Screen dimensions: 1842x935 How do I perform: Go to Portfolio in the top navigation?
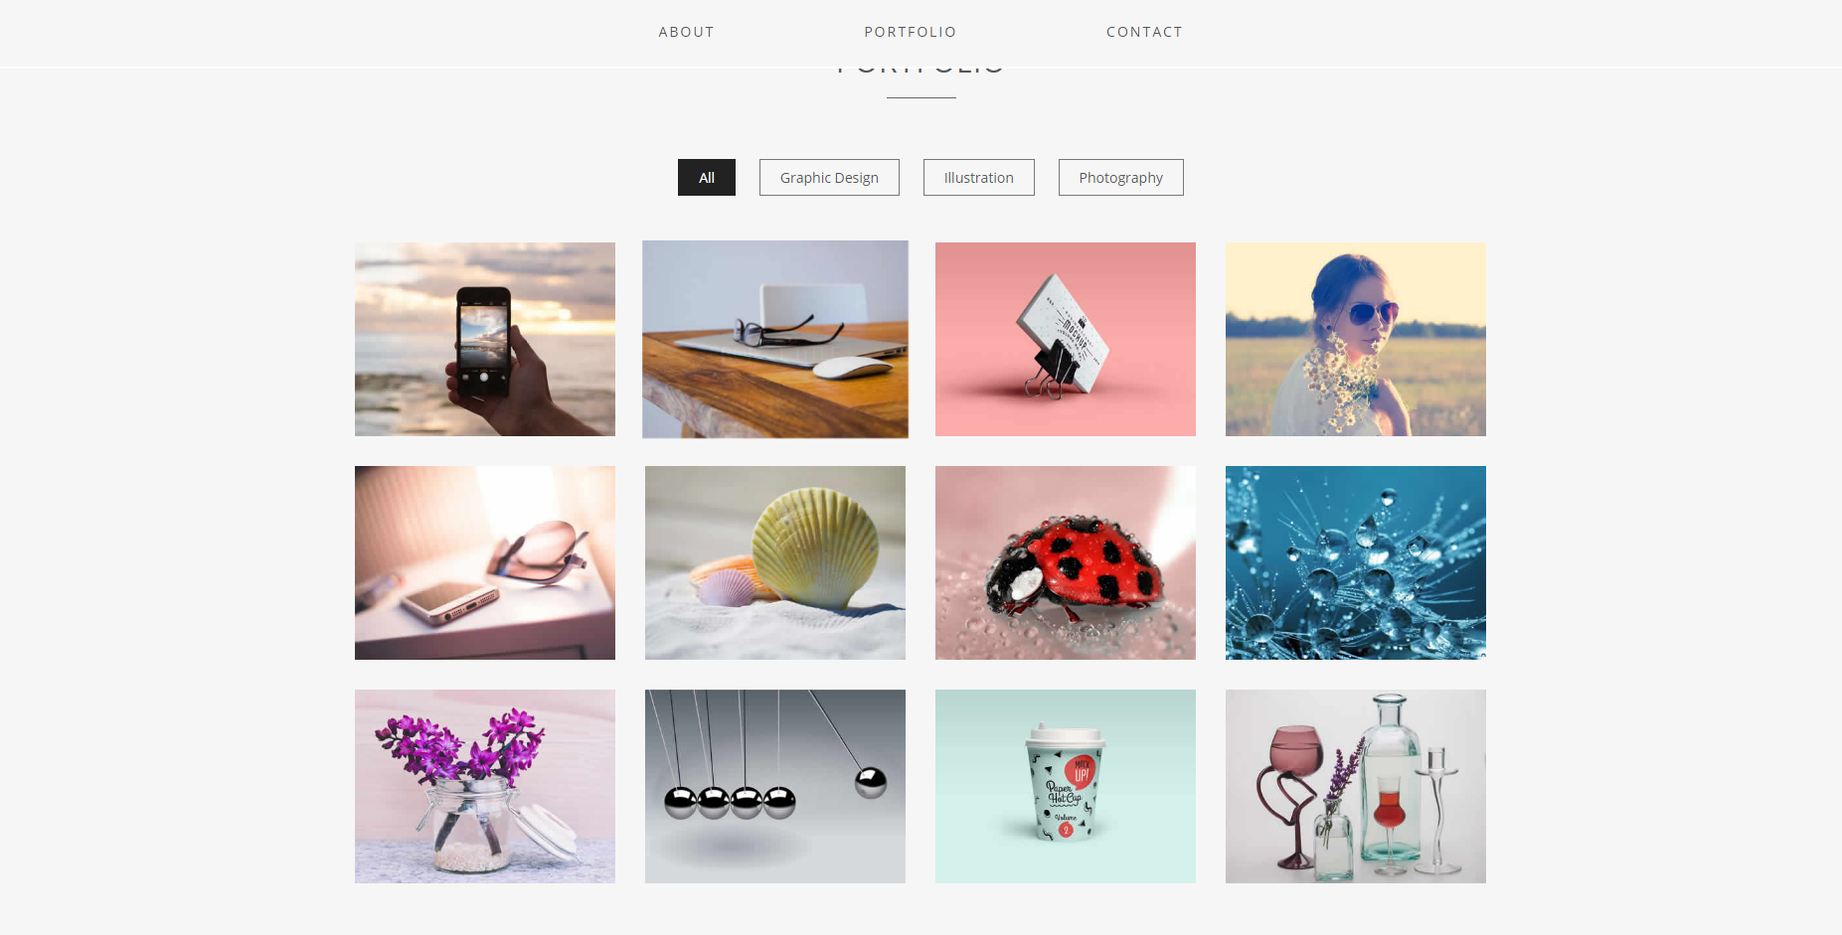click(910, 32)
